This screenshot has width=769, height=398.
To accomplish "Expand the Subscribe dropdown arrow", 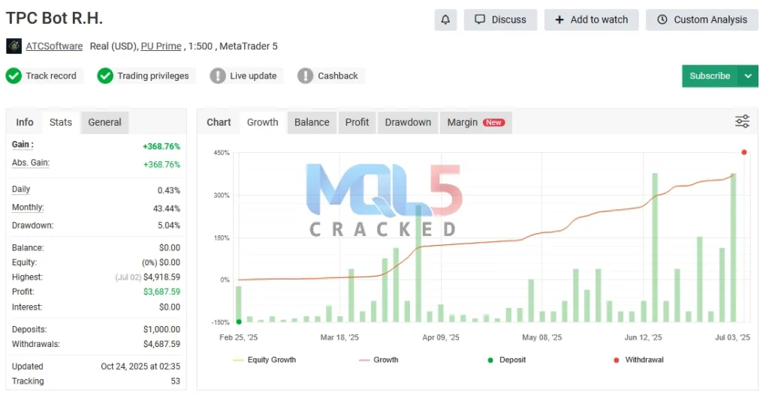I will pos(748,76).
